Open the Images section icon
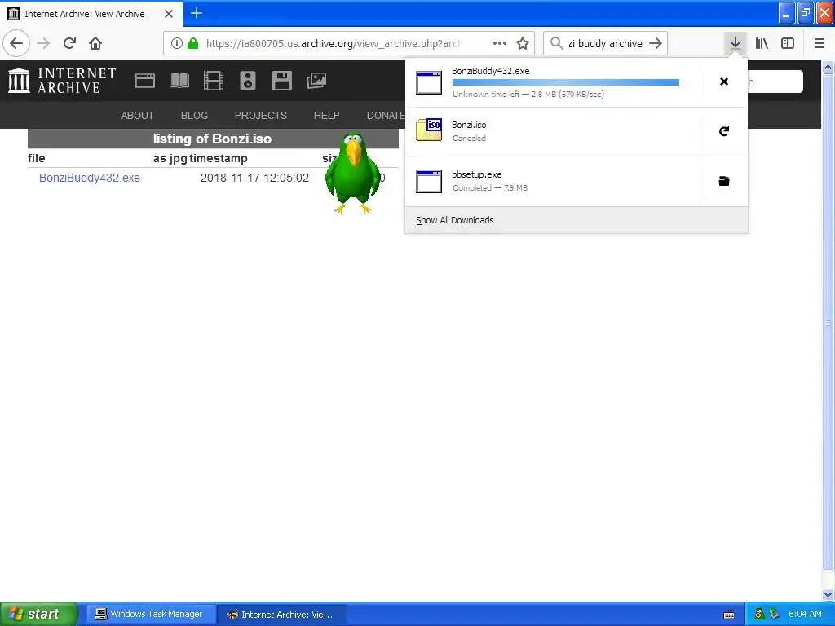The height and width of the screenshot is (626, 835). [316, 81]
